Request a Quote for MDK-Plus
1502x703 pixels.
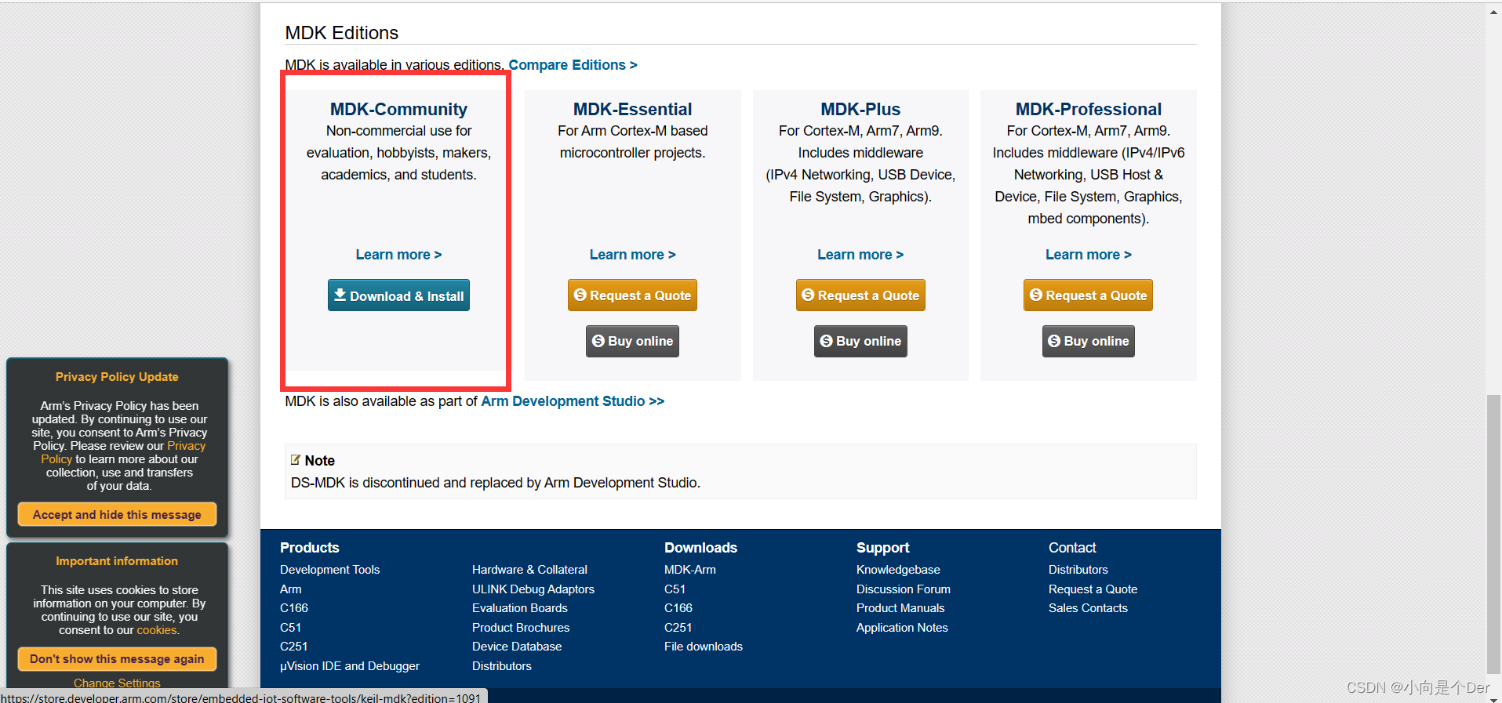[x=860, y=295]
